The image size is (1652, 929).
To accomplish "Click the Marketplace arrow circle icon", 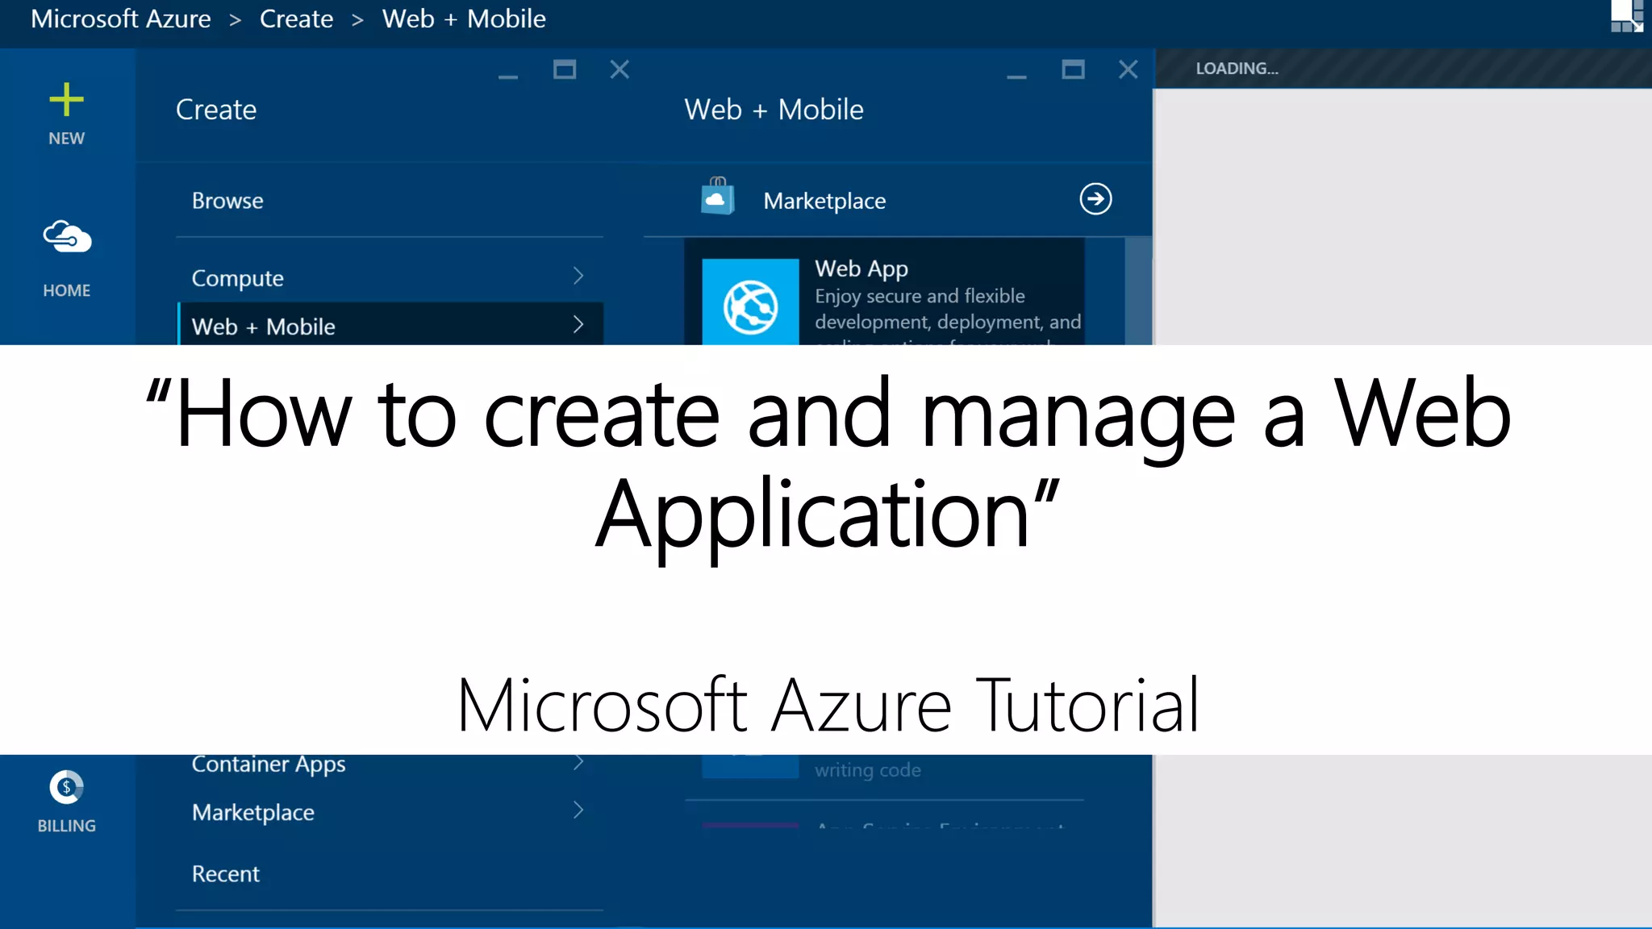I will 1095,199.
